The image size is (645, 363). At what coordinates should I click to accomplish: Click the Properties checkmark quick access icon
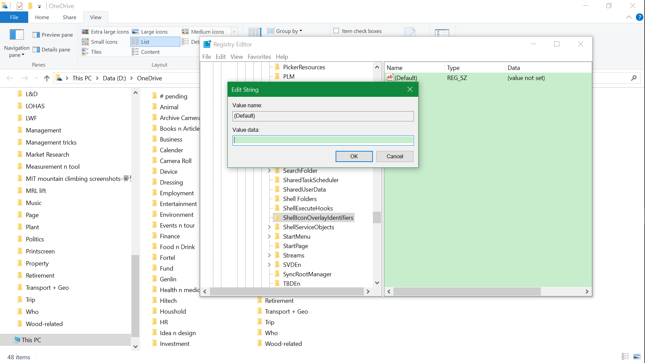coord(20,6)
